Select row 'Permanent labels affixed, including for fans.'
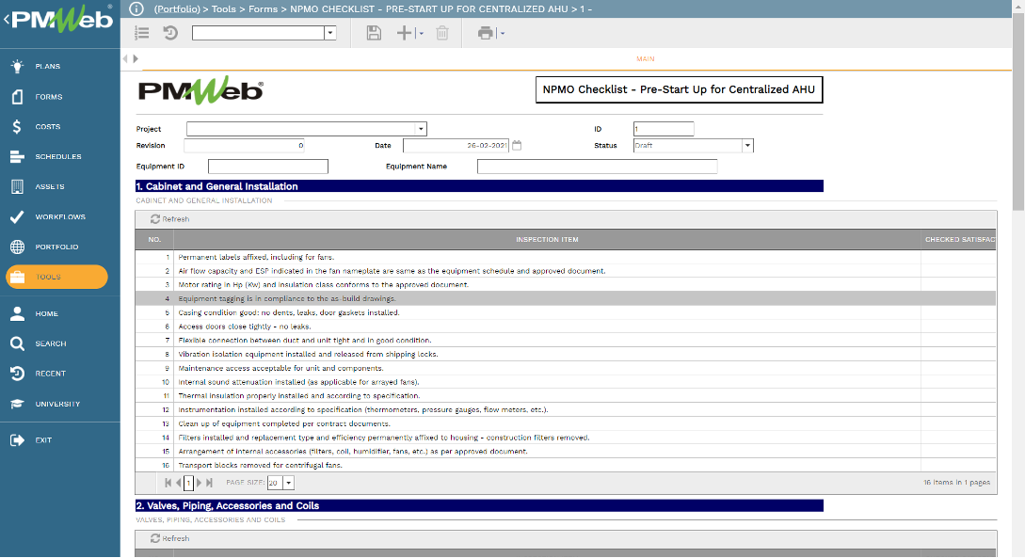This screenshot has height=558, width=1025. (x=566, y=258)
